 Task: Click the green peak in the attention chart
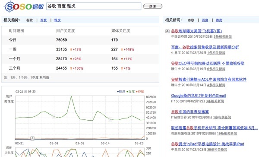point(71,96)
